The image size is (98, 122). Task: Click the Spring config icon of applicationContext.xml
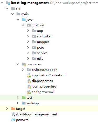pos(29,75)
